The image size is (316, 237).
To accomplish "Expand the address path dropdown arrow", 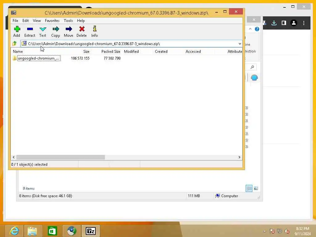I will tap(239, 44).
